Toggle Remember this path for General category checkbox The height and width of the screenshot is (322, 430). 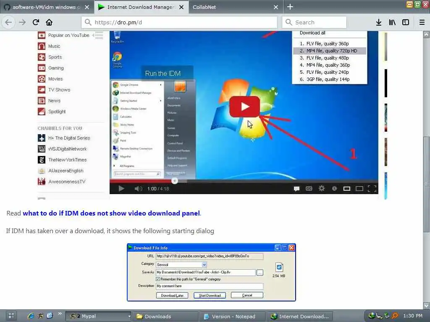158,279
